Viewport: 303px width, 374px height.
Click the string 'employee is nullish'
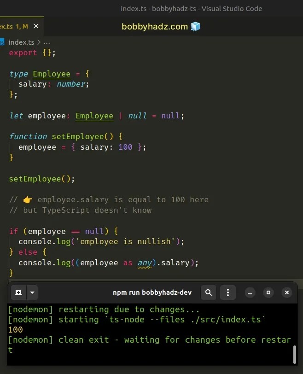pos(125,242)
